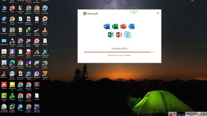This screenshot has height=116, width=207.
Task: Select the KMPlayer desktop shortcut
Action: click(x=28, y=64)
